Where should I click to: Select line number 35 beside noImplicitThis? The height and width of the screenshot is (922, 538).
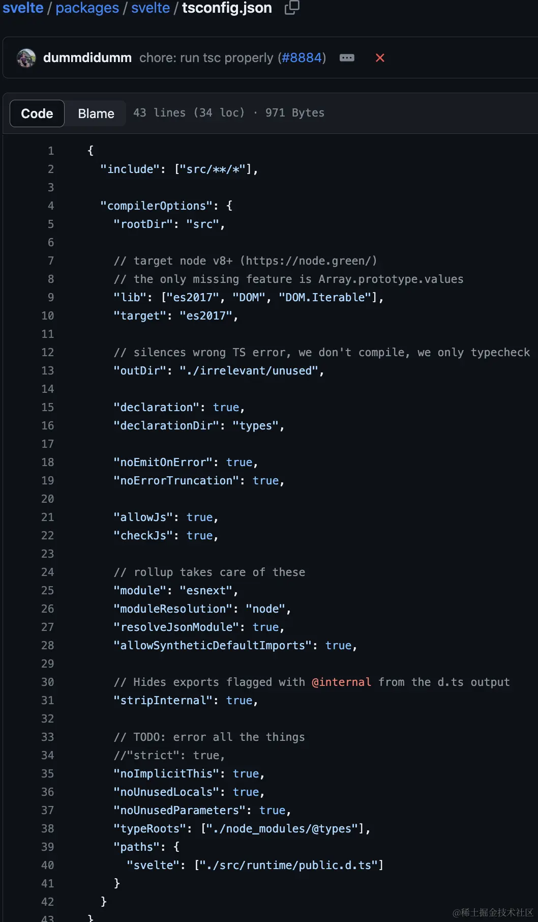click(47, 773)
